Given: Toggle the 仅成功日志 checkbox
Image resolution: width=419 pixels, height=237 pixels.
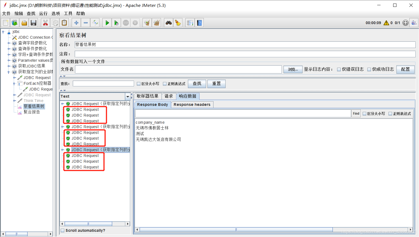Looking at the screenshot, I should [x=369, y=69].
